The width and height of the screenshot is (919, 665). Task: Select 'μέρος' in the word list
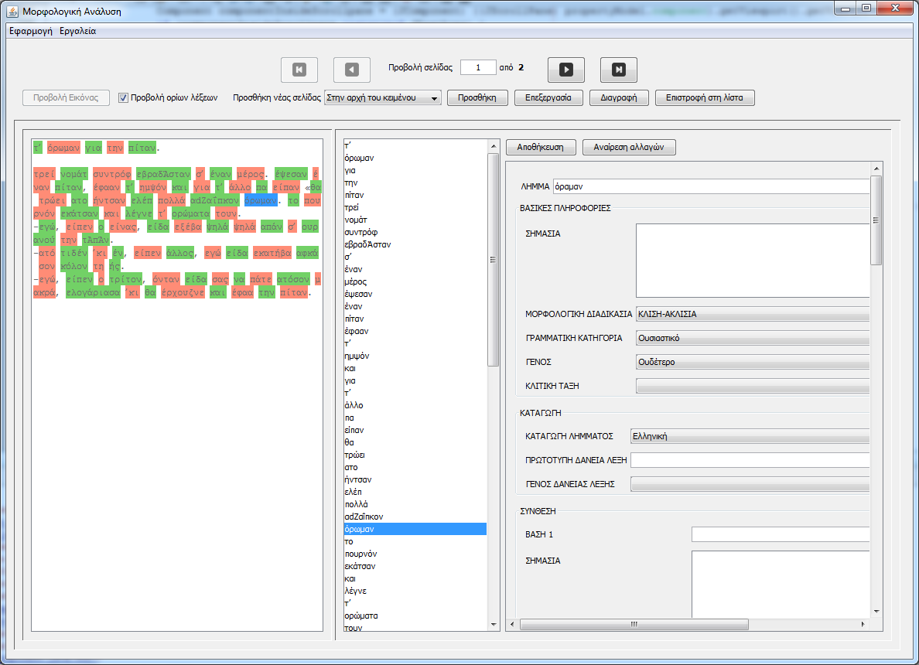coord(415,281)
